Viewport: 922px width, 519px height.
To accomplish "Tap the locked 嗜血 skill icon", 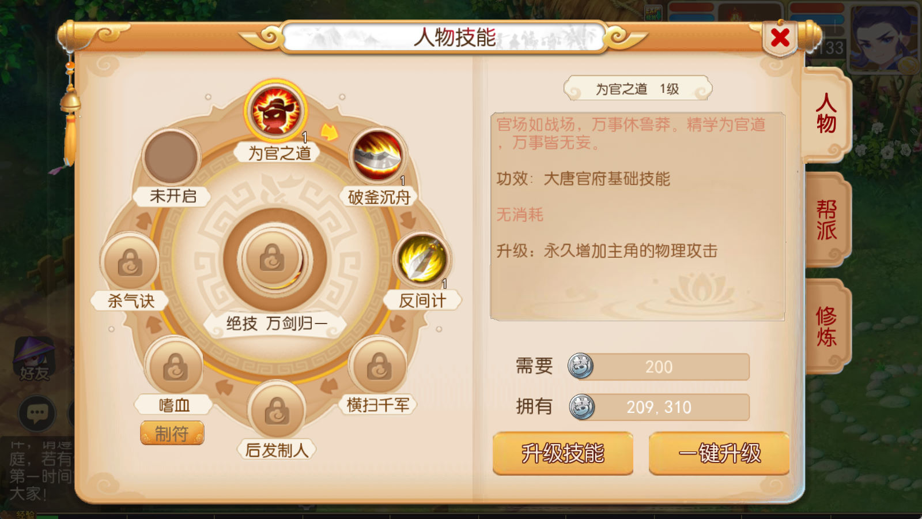I will (175, 366).
